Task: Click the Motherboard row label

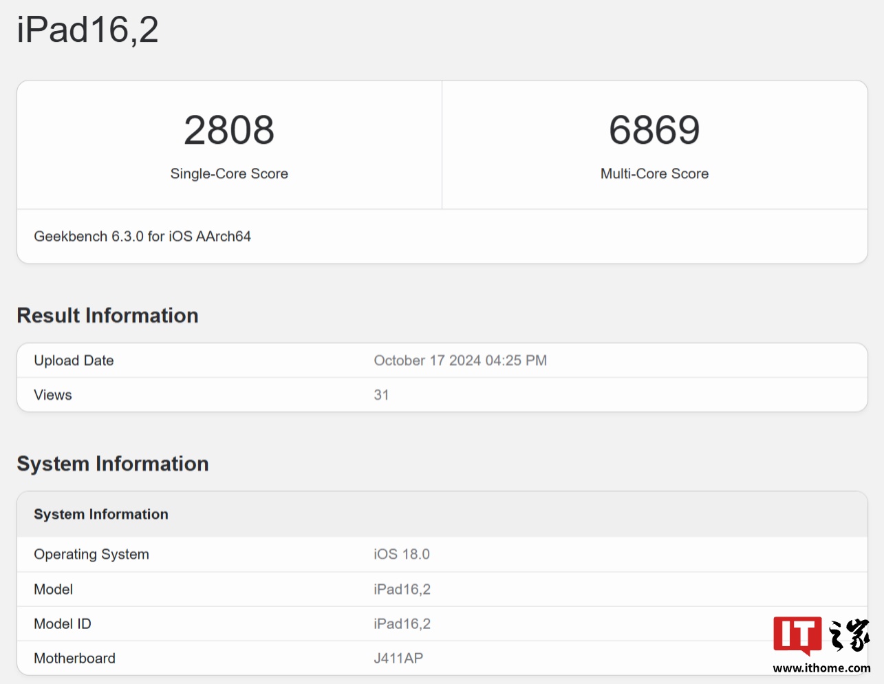Action: [x=74, y=659]
